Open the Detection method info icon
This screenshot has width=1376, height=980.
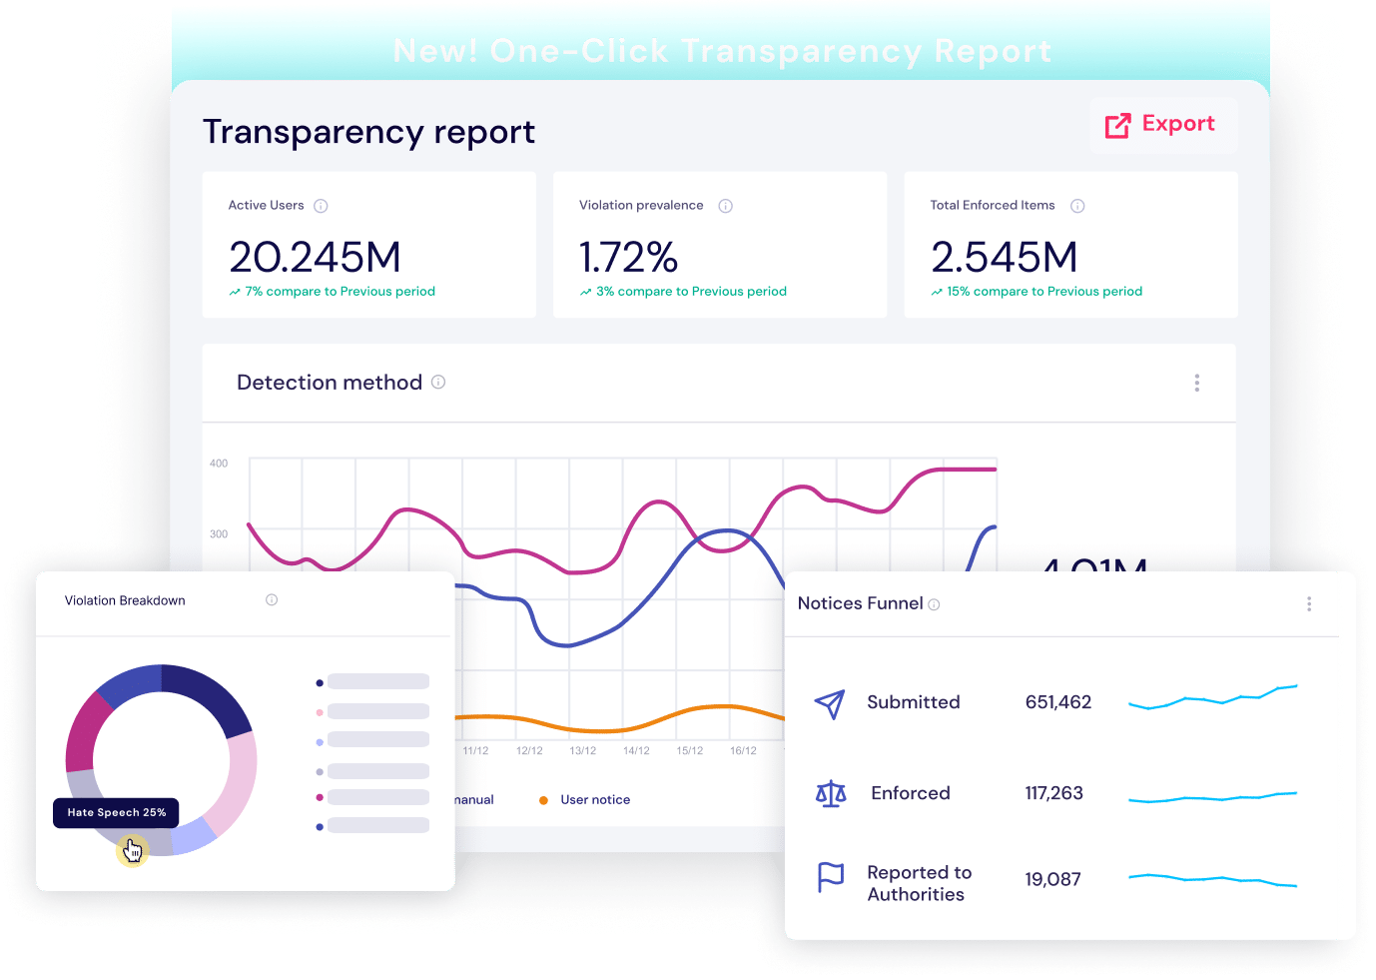[x=438, y=382]
